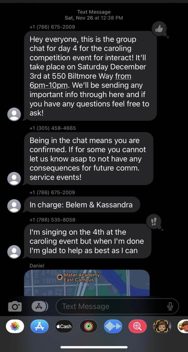188x352 pixels.
Task: Tap the home indicator bar
Action: click(x=94, y=347)
